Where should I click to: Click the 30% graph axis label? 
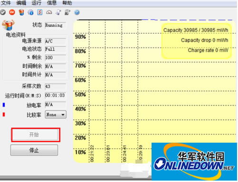[80, 123]
